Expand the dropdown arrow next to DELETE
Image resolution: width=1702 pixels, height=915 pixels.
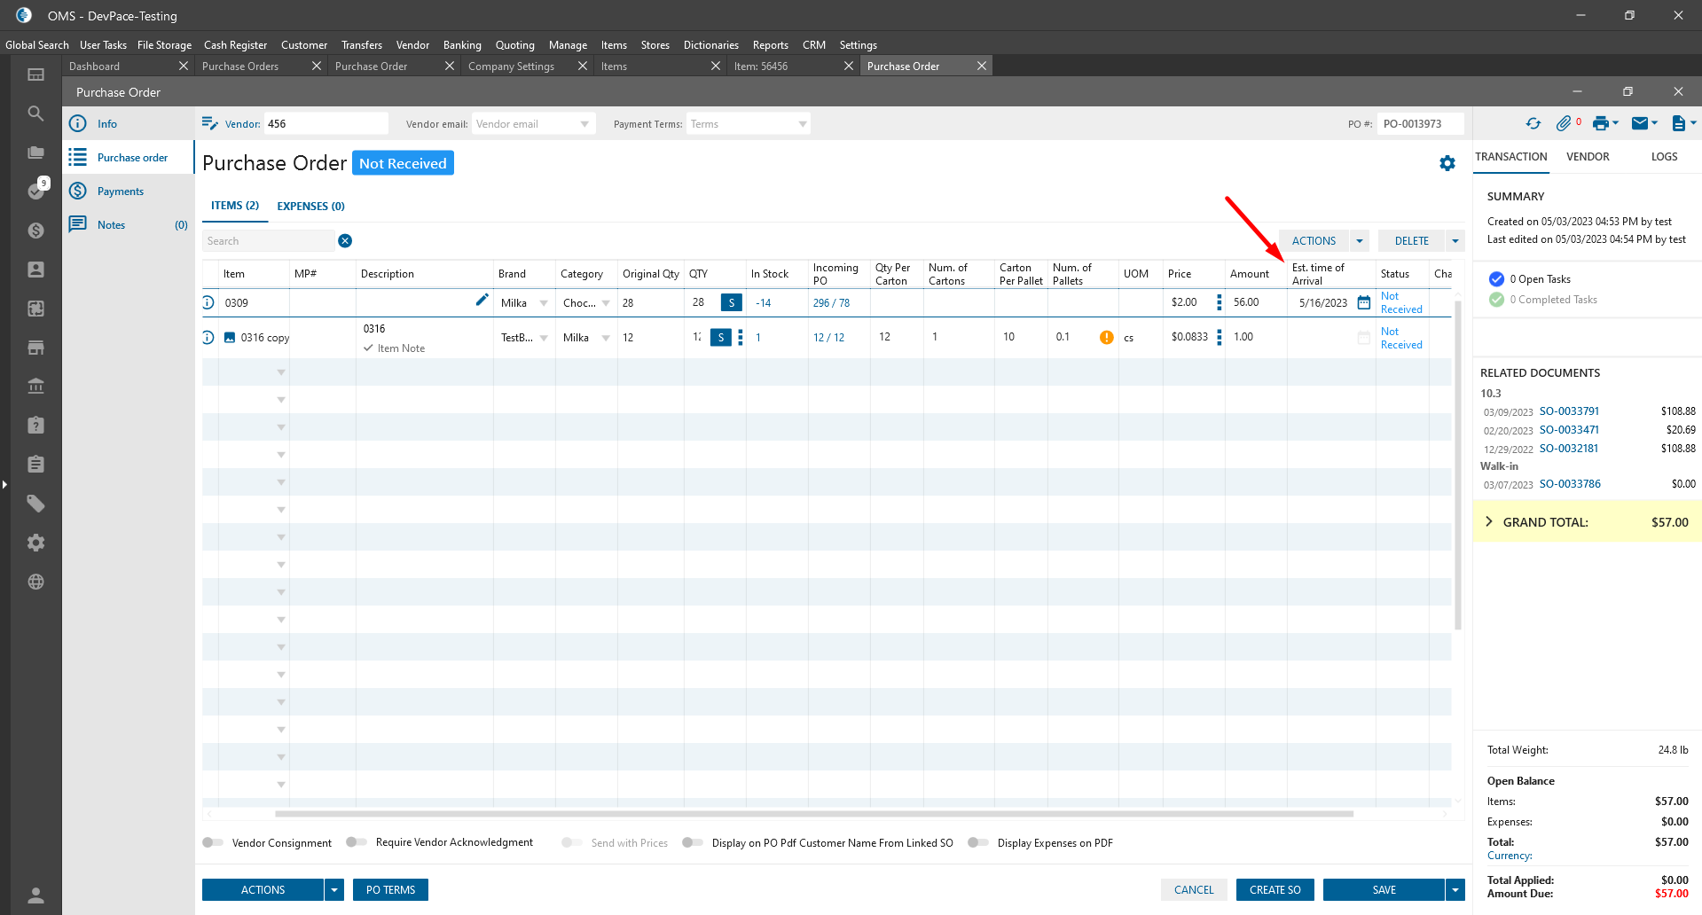pos(1455,241)
